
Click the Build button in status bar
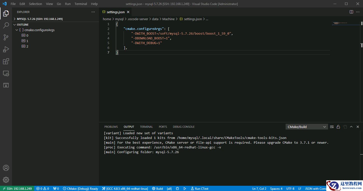pyautogui.click(x=158, y=189)
